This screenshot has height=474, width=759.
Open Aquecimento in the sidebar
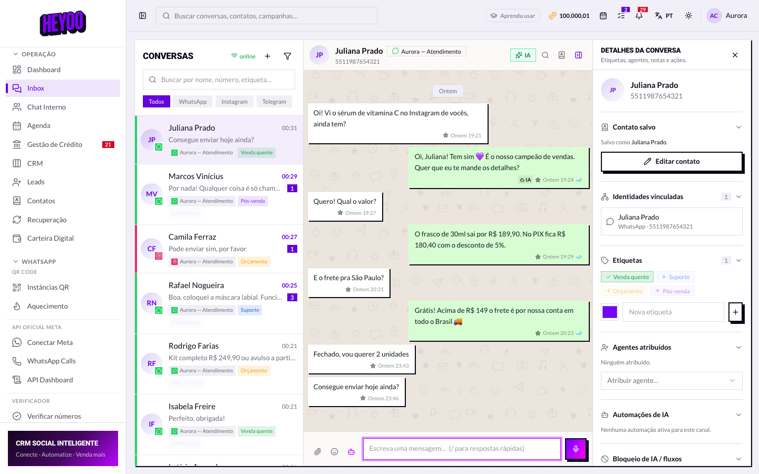pos(63,306)
